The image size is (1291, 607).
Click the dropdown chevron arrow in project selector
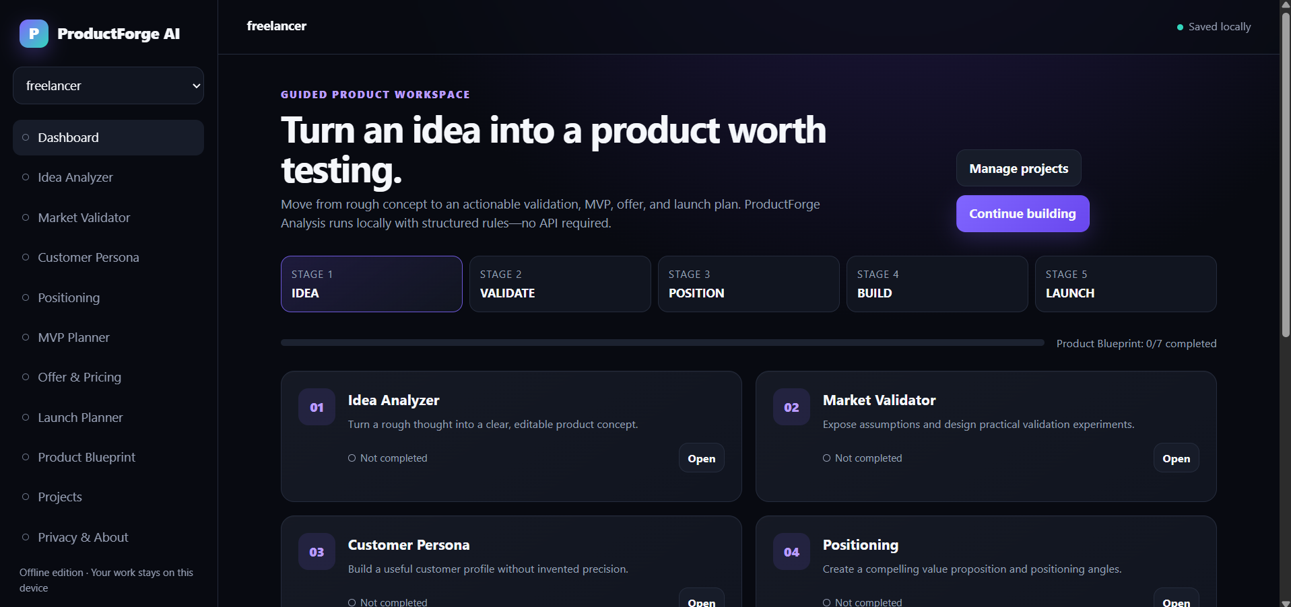pyautogui.click(x=196, y=85)
